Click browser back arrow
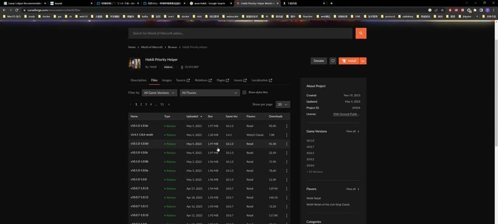Viewport: 498px width, 224px height. (x=4, y=10)
